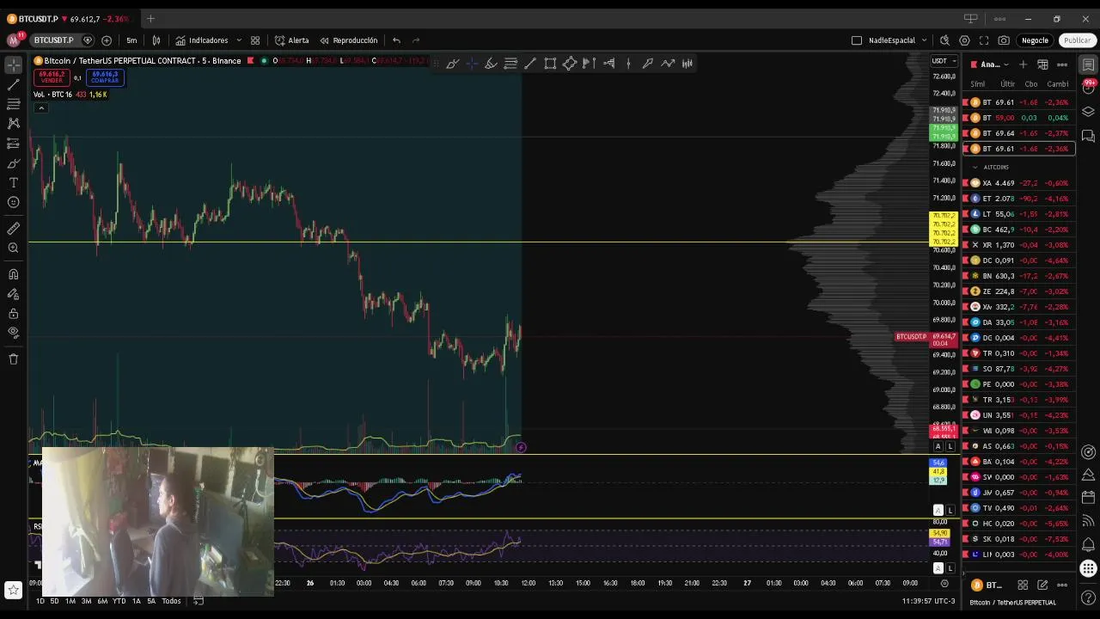Click the redo arrow in top toolbar
This screenshot has height=619, width=1100.
click(x=416, y=40)
